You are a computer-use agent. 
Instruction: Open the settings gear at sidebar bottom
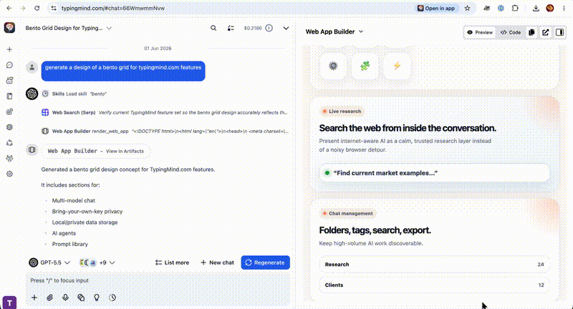tap(9, 174)
